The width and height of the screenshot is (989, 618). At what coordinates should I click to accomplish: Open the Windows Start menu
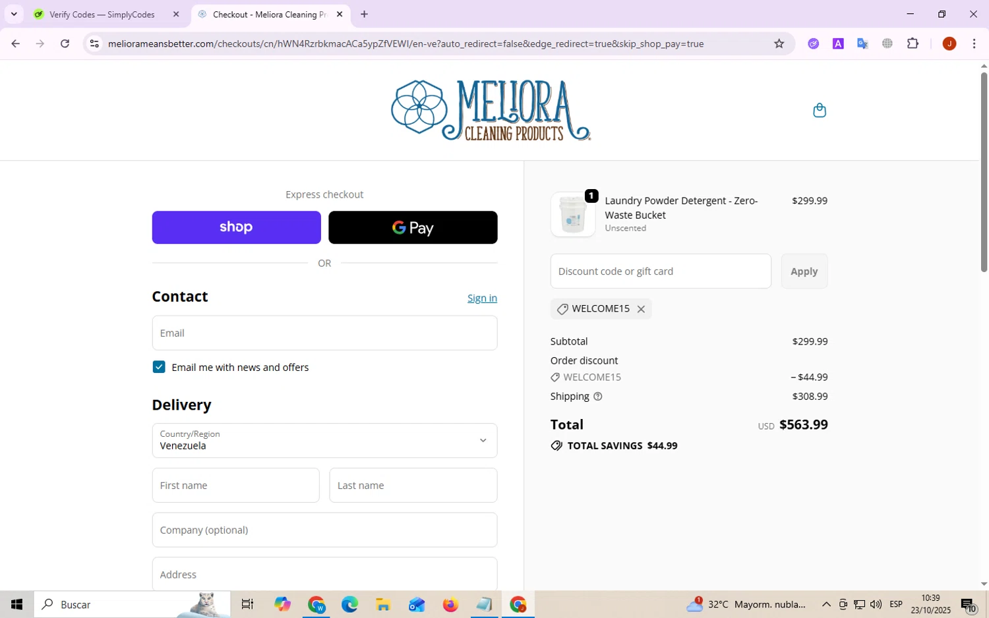point(16,604)
